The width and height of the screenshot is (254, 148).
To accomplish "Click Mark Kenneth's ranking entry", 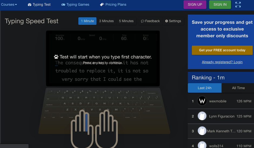I will click(x=221, y=131).
